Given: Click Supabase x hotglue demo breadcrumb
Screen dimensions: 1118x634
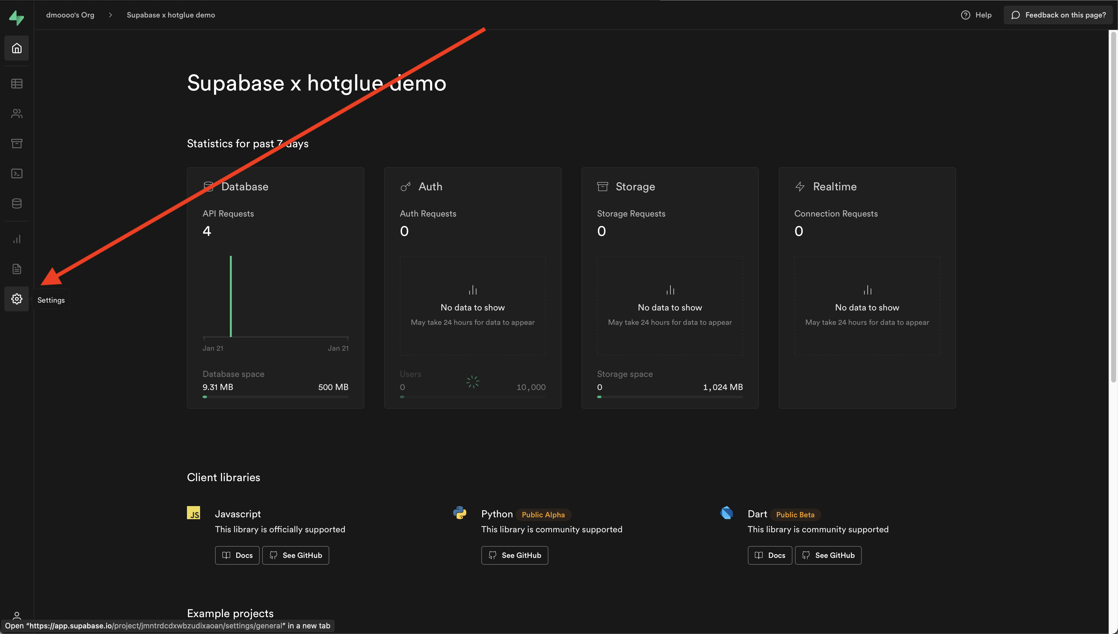Looking at the screenshot, I should pyautogui.click(x=171, y=15).
